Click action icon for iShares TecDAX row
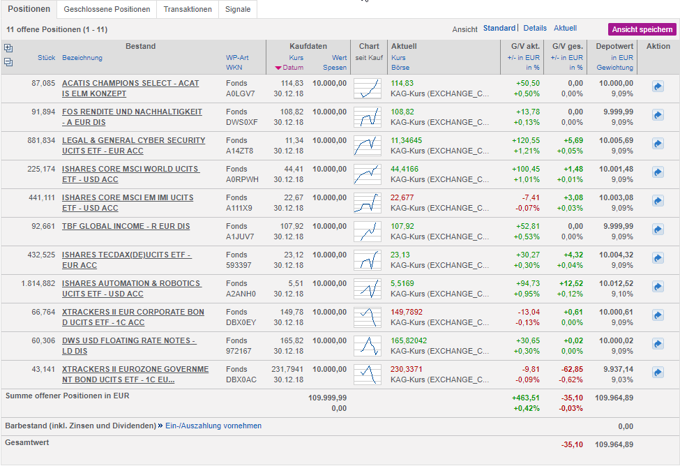Screen dimensions: 680x466 [658, 258]
